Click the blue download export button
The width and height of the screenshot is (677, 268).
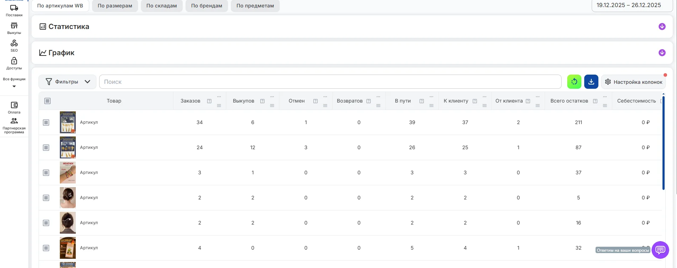[591, 82]
